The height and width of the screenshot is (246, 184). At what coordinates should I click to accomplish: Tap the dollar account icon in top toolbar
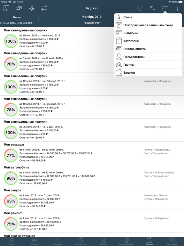[6, 8]
